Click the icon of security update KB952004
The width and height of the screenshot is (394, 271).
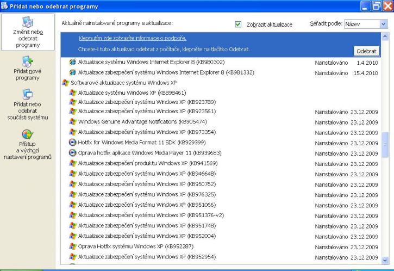(73, 236)
